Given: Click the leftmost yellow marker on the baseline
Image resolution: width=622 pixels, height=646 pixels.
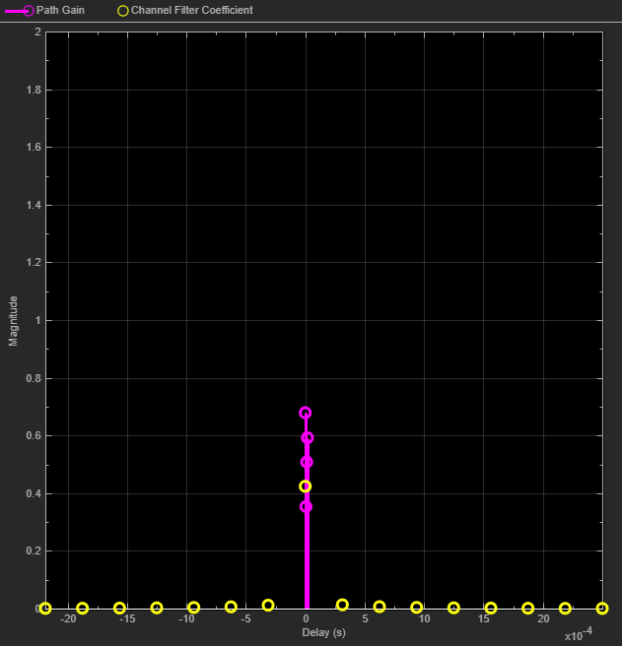Looking at the screenshot, I should (45, 609).
